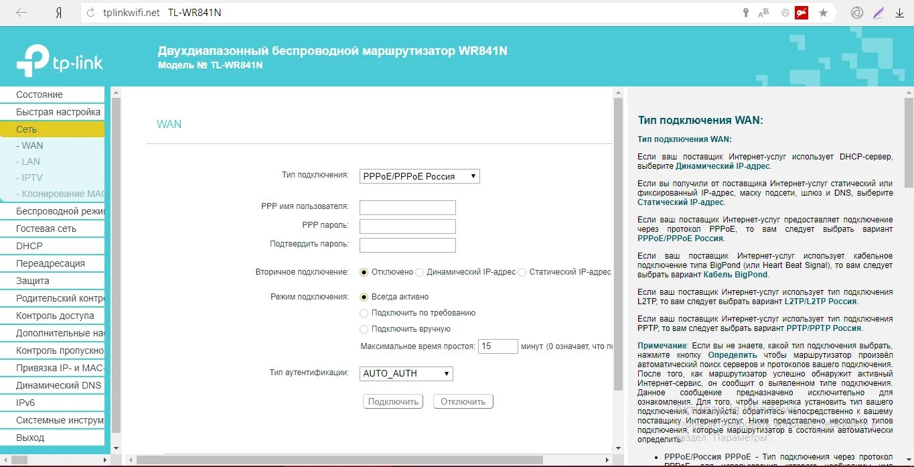Click Выход to log out

tap(52, 438)
